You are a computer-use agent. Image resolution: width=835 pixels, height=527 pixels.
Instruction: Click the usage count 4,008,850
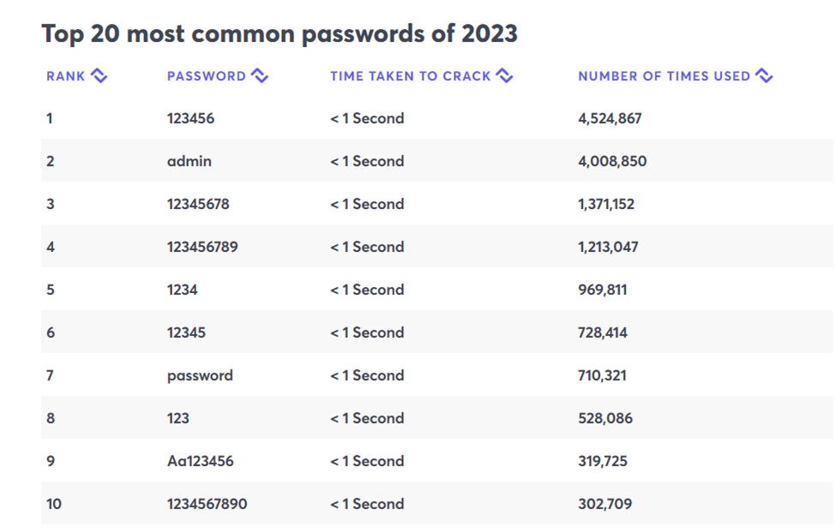click(612, 161)
